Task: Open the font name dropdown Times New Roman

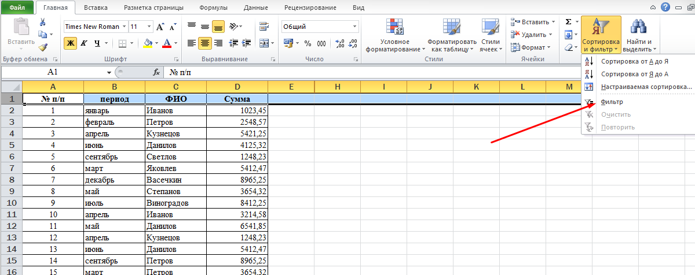Action: [124, 27]
